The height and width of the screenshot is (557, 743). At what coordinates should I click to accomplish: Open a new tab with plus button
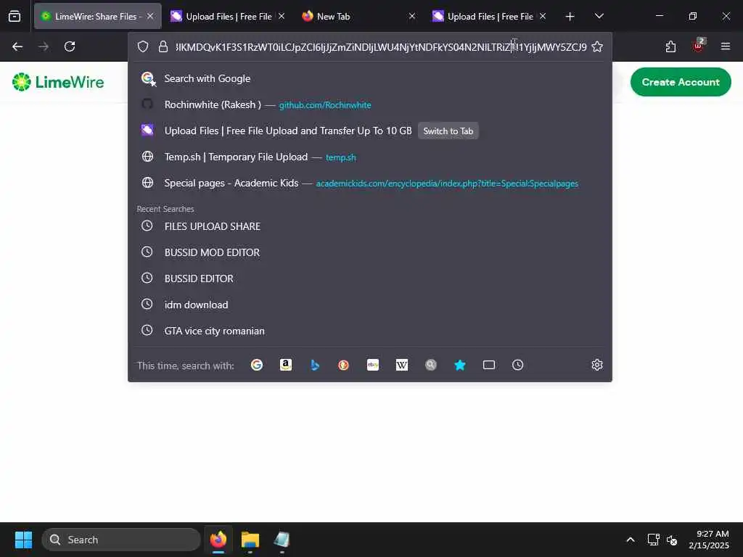pos(570,17)
